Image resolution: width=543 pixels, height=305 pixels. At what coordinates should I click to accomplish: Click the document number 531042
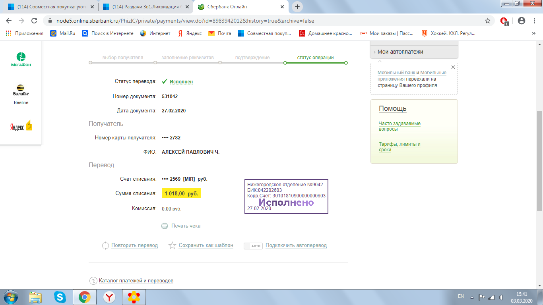click(x=170, y=97)
